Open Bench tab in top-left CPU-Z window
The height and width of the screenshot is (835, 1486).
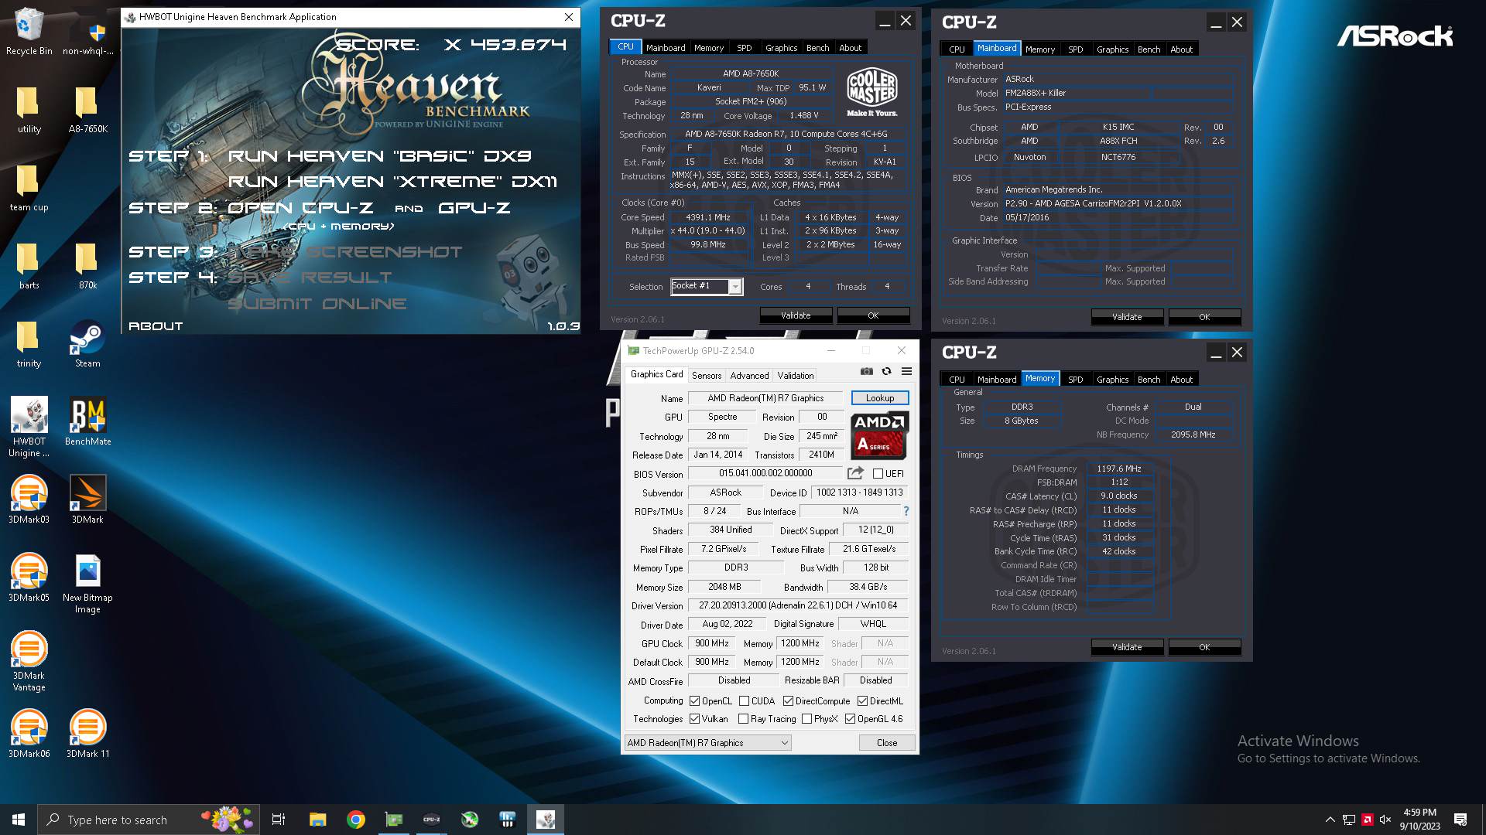[817, 48]
